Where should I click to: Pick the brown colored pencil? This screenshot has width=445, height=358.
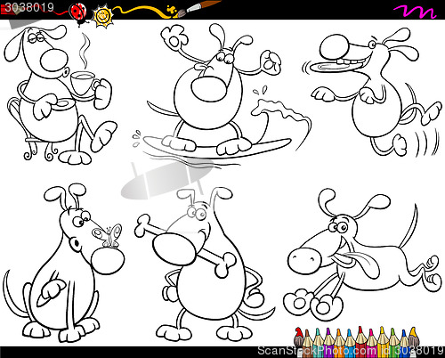pyautogui.click(x=307, y=343)
